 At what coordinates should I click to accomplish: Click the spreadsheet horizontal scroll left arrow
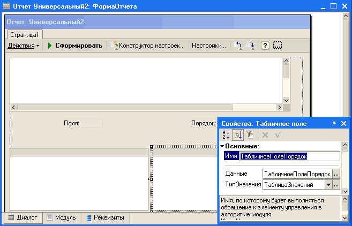point(13,107)
